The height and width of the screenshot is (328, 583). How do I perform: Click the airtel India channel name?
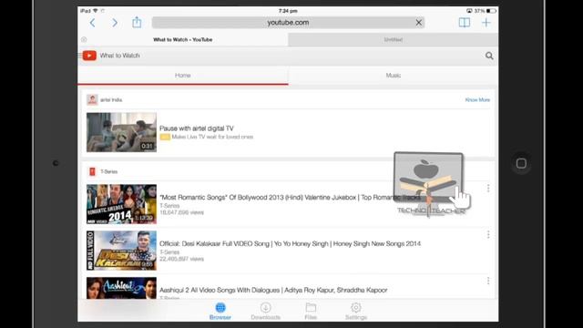coord(111,100)
